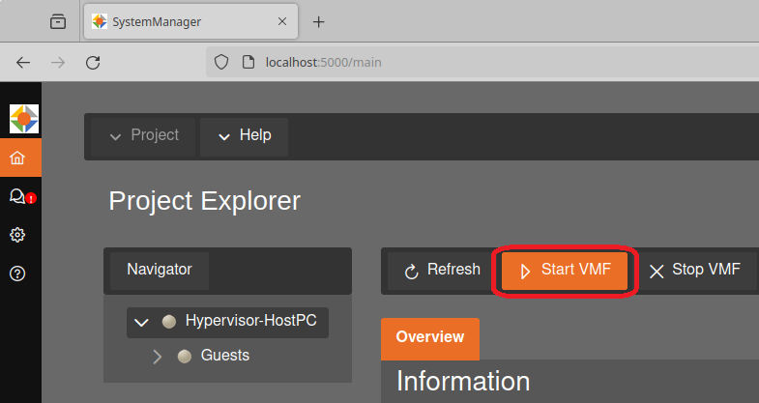Switch to the Overview tab
759x403 pixels.
pos(430,338)
